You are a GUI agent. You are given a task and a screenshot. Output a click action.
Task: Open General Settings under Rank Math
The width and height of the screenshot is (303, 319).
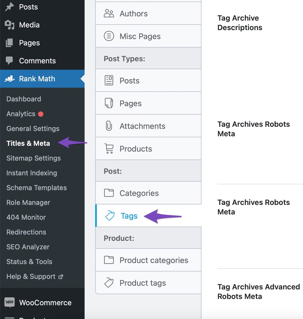tap(33, 129)
